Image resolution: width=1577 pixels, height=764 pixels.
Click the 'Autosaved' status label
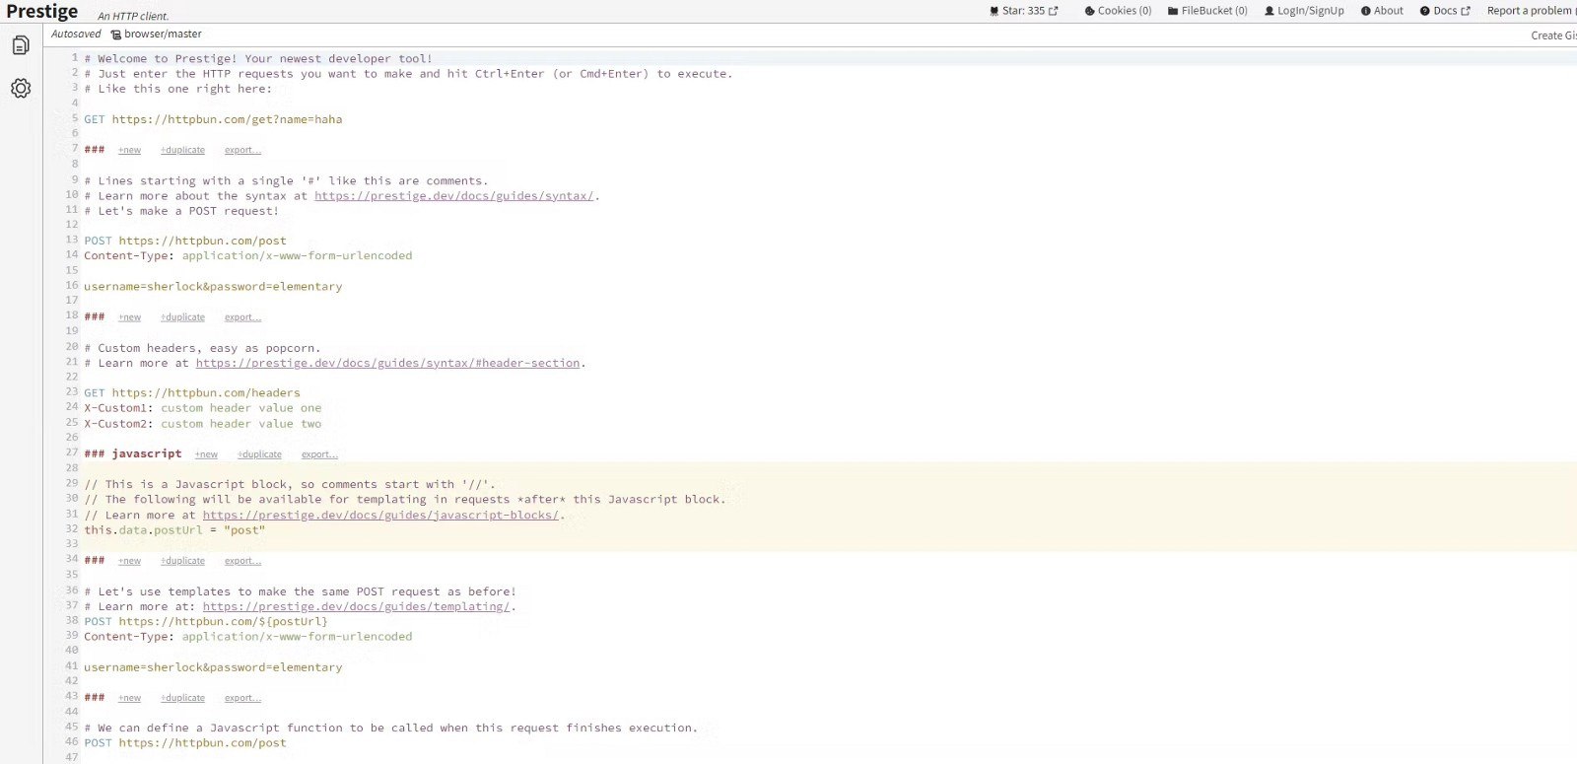tap(76, 35)
